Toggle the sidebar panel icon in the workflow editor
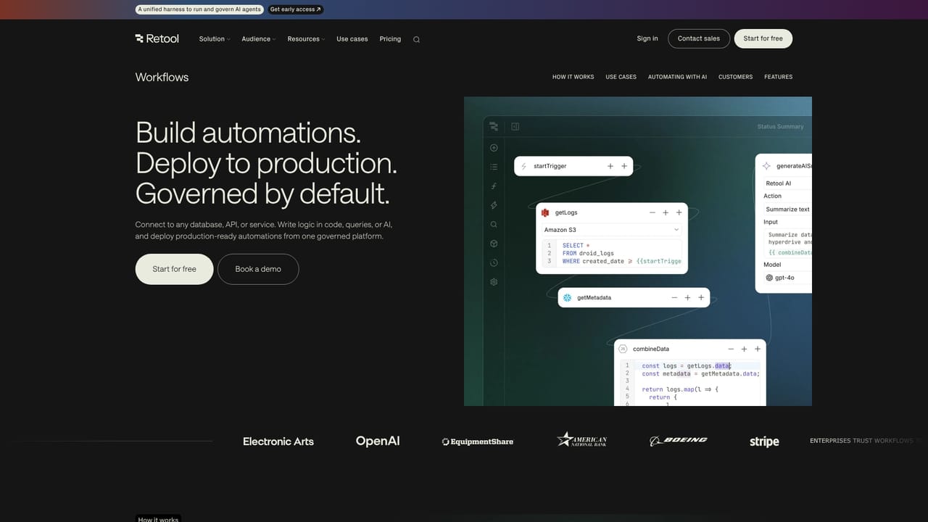 (x=515, y=126)
